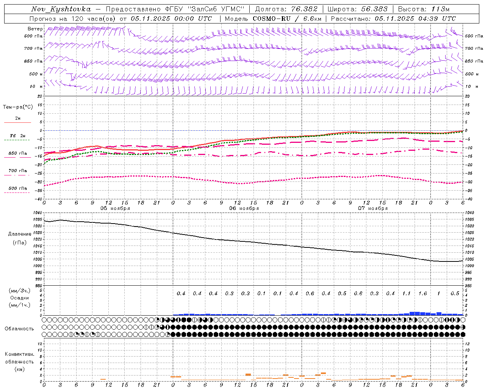Click the 06 ноября date label
Image resolution: width=485 pixels, height=388 pixels.
tap(244, 208)
